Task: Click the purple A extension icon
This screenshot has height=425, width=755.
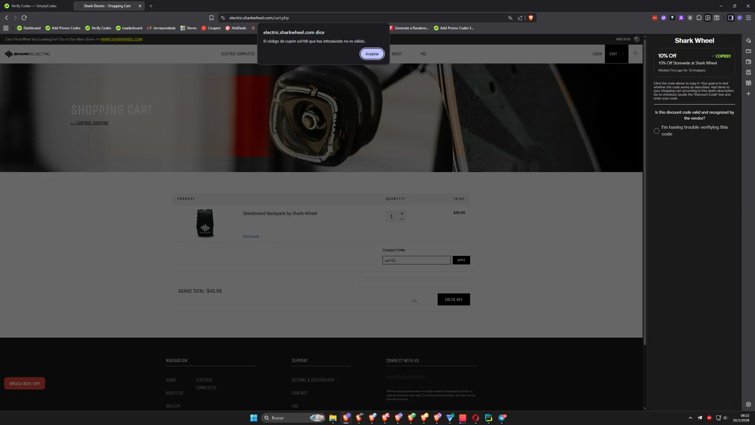Action: click(681, 18)
